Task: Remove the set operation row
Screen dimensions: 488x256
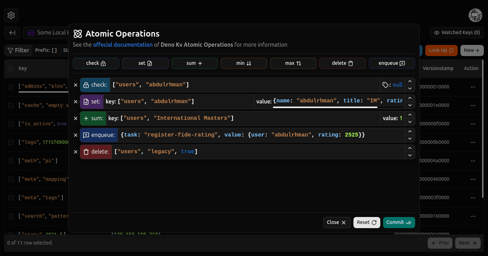Action: coord(76,102)
